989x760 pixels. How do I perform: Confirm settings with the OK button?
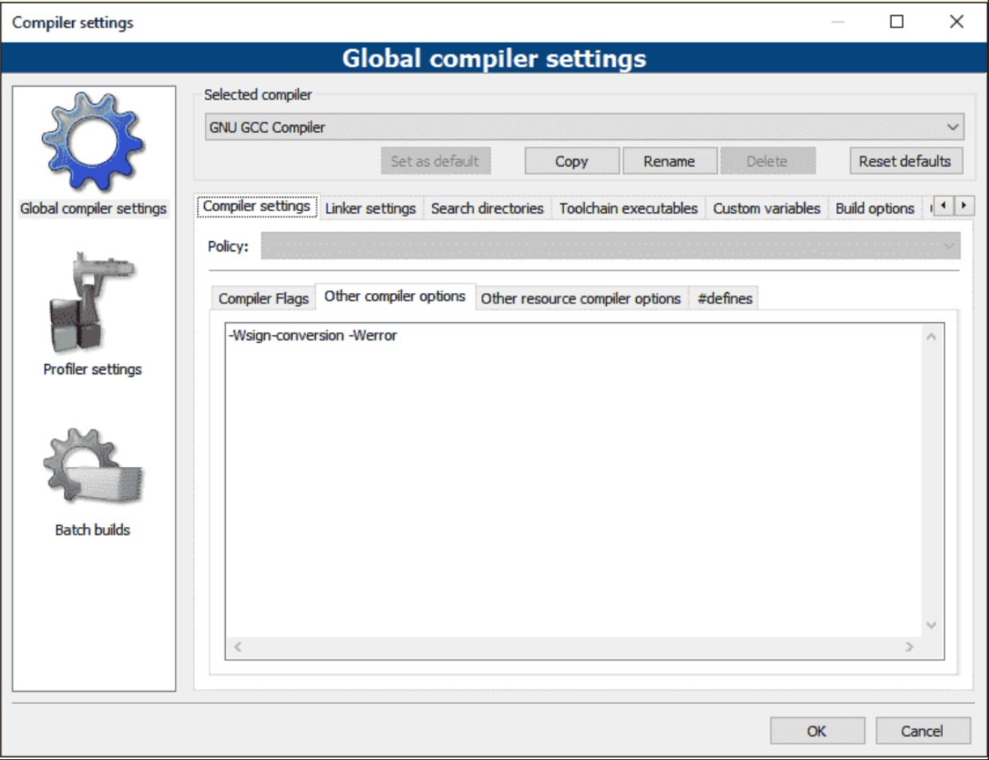(817, 731)
